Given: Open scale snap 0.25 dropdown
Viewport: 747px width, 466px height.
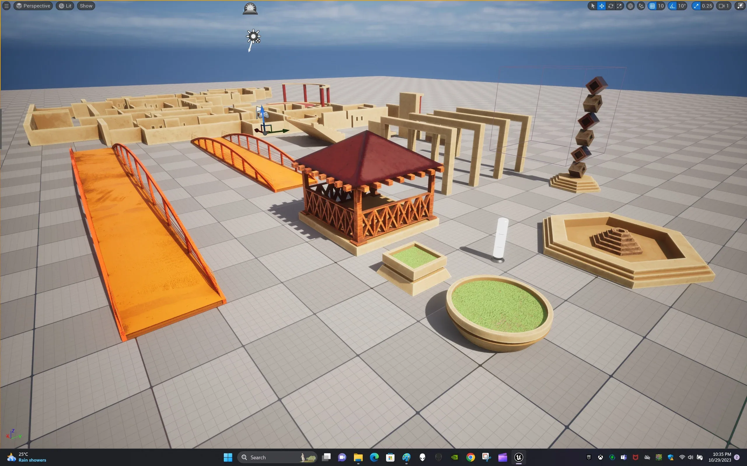Looking at the screenshot, I should tap(707, 6).
